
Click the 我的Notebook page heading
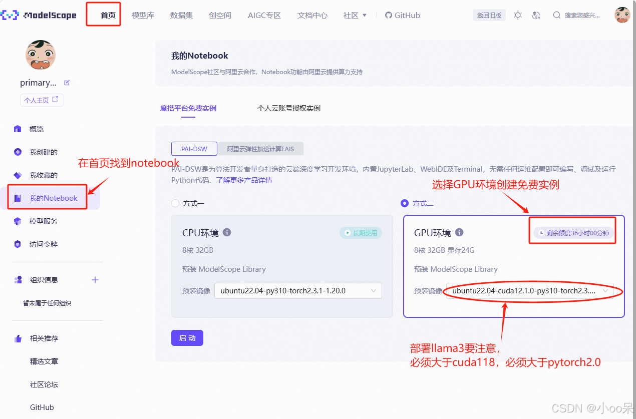coord(200,56)
